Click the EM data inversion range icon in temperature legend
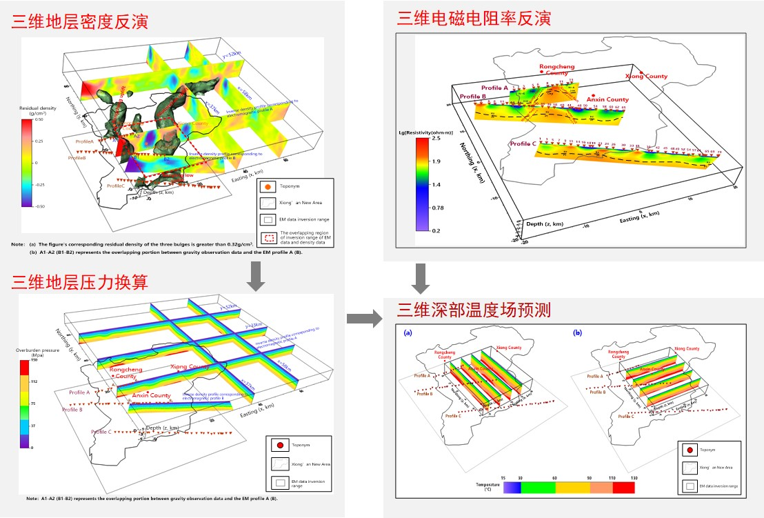 [689, 486]
